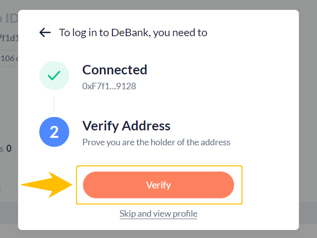The width and height of the screenshot is (317, 238).
Task: Click the partial address 7f1d1 behind dialog
Action: click(x=9, y=38)
